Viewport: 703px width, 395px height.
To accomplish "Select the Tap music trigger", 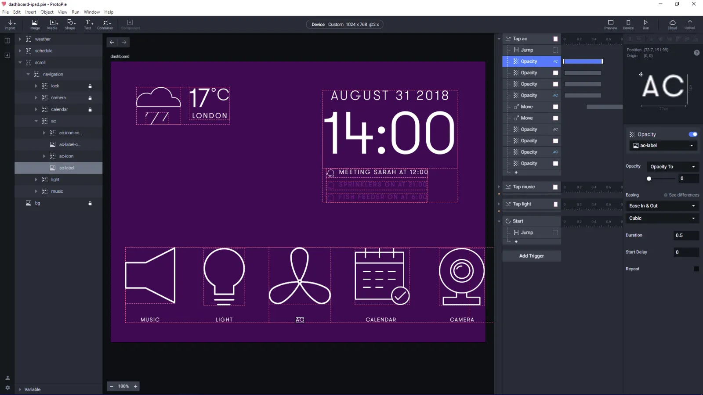I will coord(532,187).
